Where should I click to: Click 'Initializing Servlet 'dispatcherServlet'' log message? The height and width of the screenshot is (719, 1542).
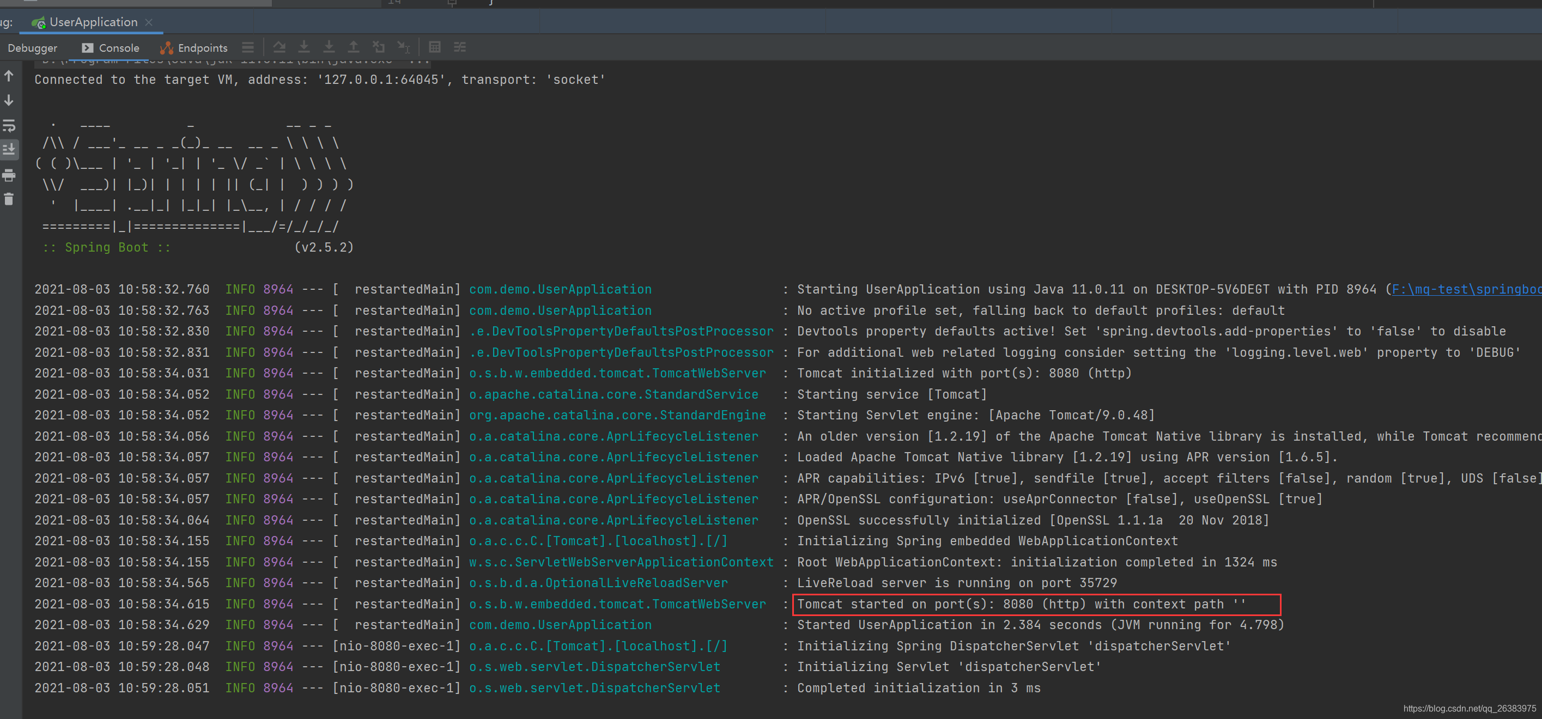tap(949, 667)
